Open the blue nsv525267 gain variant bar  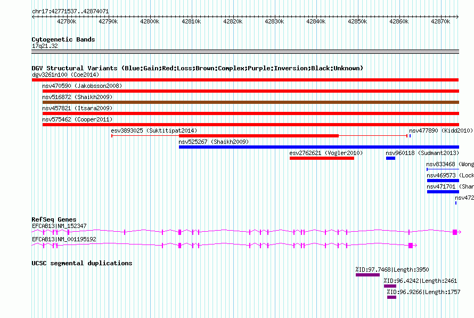point(318,147)
